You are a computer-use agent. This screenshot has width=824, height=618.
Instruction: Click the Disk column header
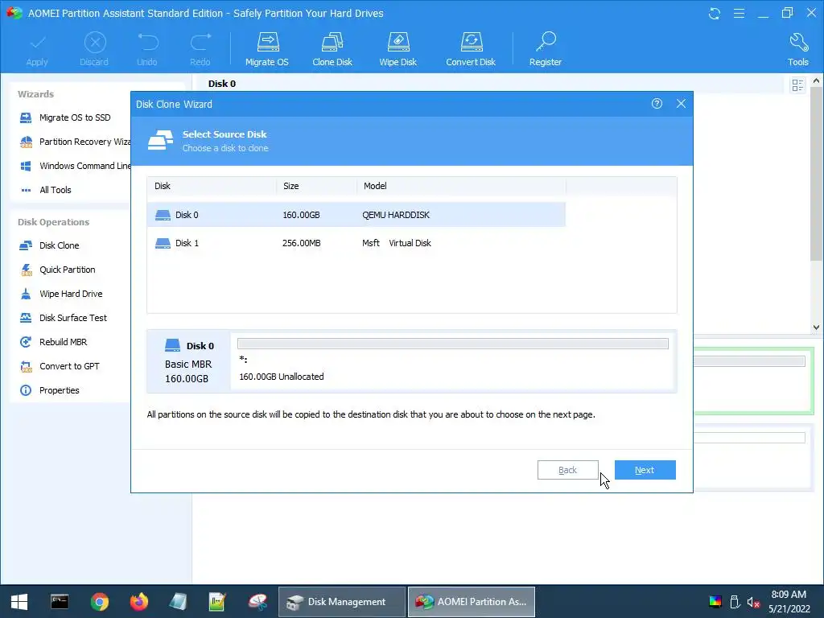(212, 186)
